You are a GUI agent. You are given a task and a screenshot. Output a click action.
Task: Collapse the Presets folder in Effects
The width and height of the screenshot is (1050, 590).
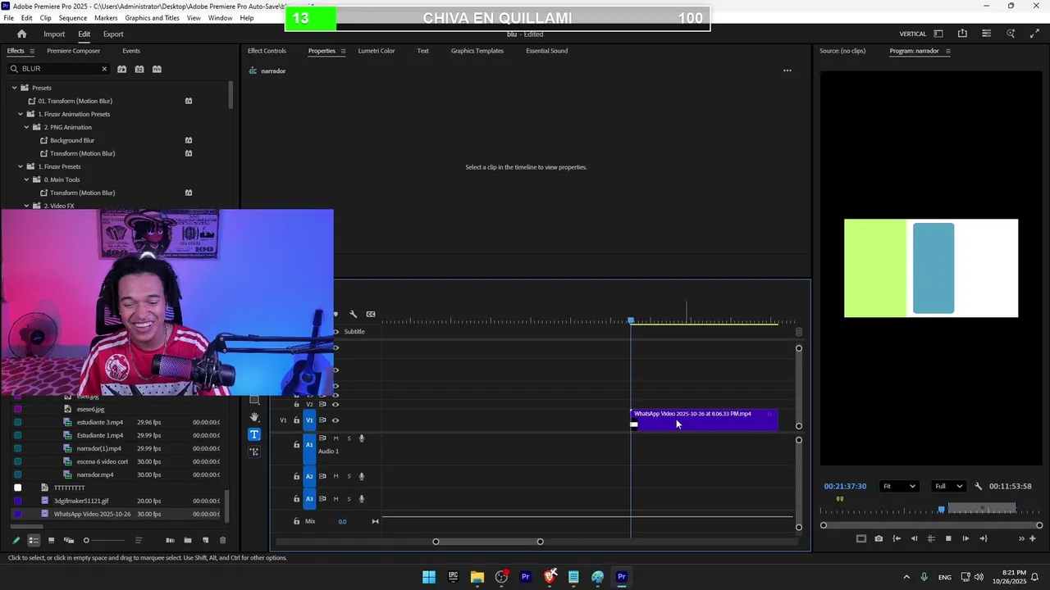pyautogui.click(x=14, y=88)
